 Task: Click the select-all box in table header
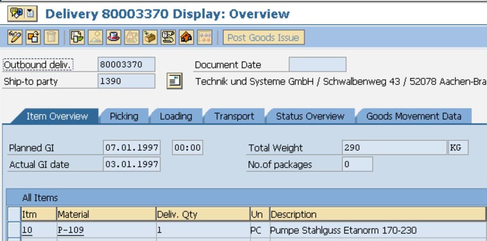[14, 214]
